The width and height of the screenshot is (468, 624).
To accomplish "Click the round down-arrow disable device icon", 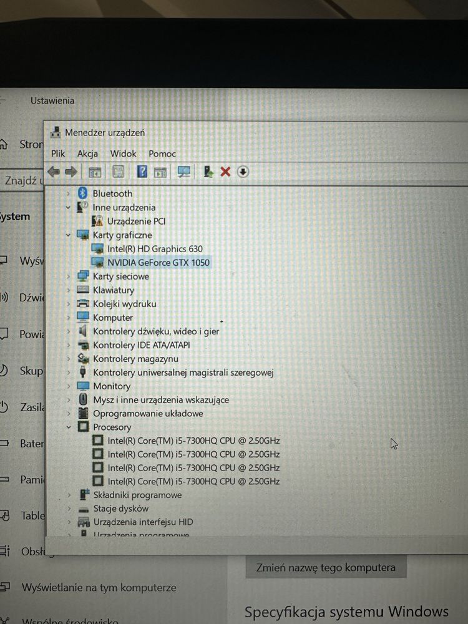I will 243,172.
